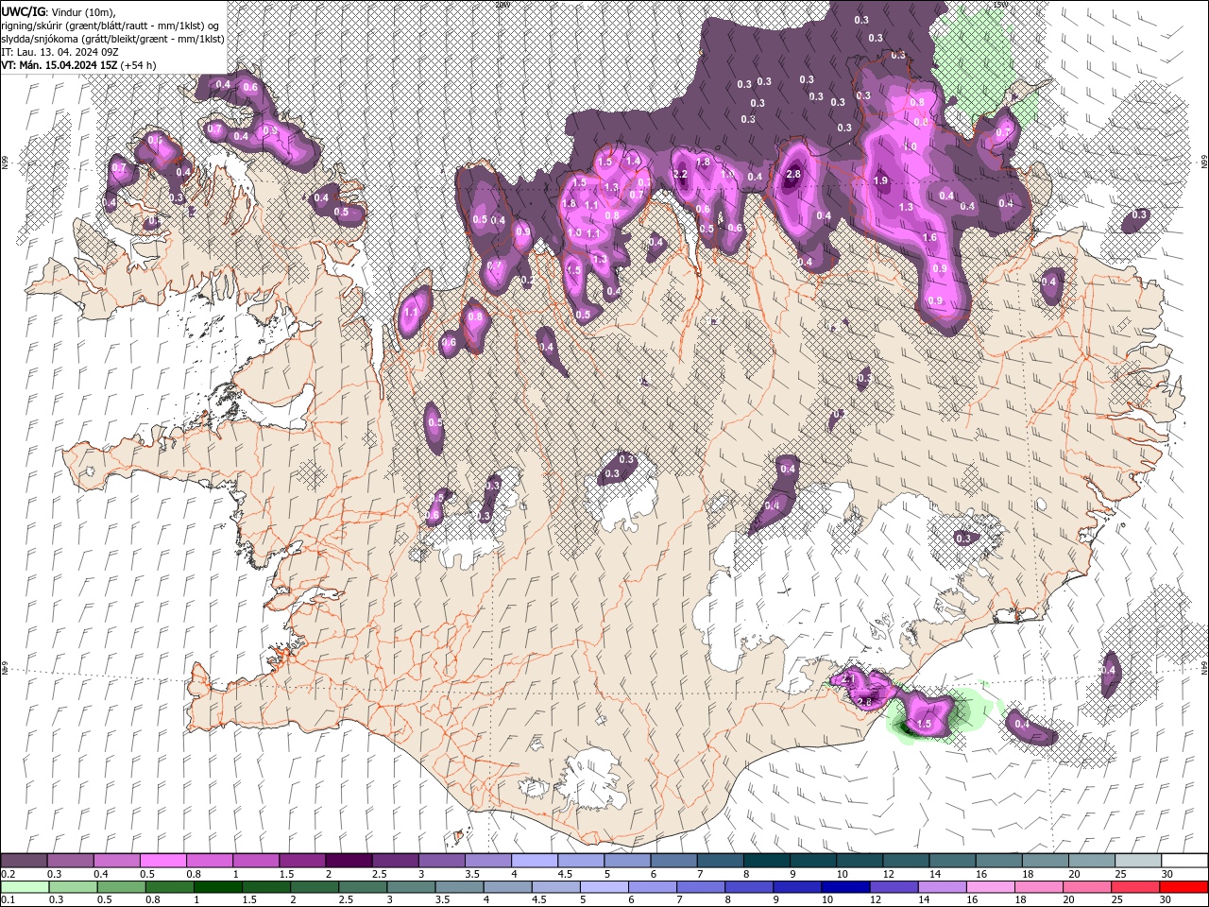Image resolution: width=1209 pixels, height=907 pixels.
Task: Click the 14 label in the lower legend
Action: pyautogui.click(x=923, y=900)
